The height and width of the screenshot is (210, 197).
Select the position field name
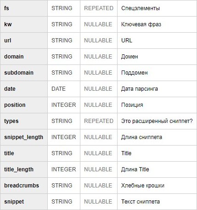point(15,105)
